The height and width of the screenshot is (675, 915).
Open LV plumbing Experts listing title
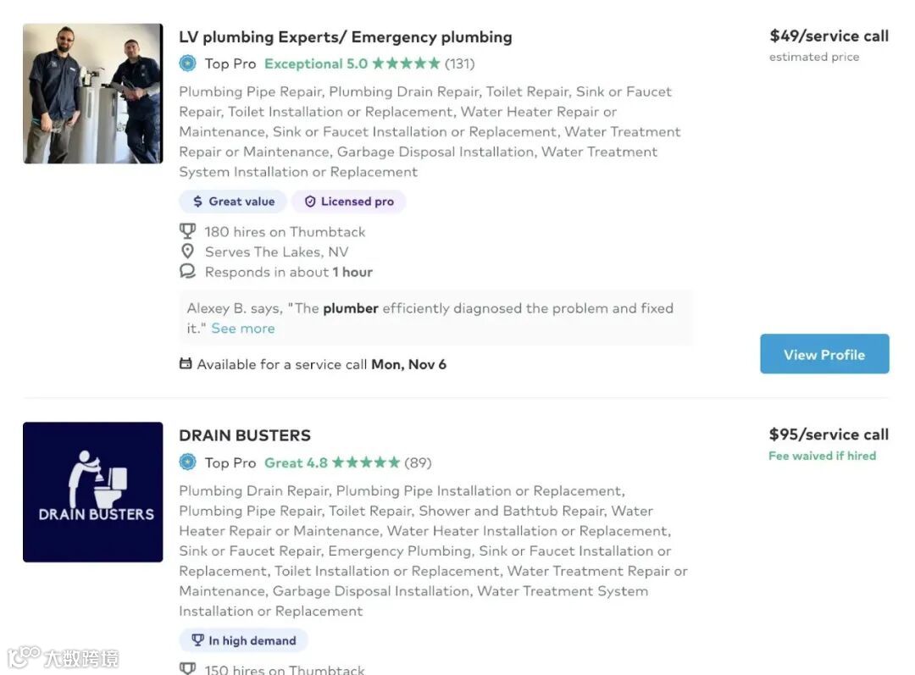pyautogui.click(x=345, y=37)
